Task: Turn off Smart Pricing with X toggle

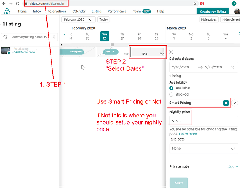Action: click(226, 103)
